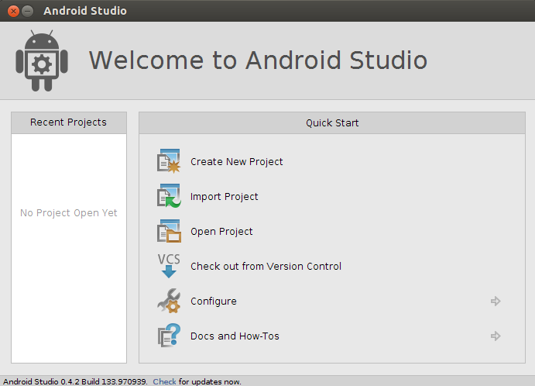This screenshot has height=386, width=535.
Task: Expand the Configure submenu arrow
Action: (496, 301)
